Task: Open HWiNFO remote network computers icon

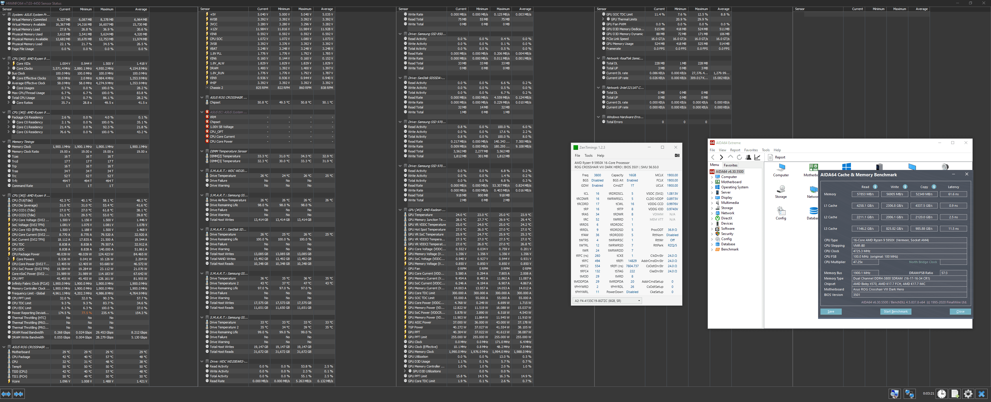Action: click(x=909, y=394)
